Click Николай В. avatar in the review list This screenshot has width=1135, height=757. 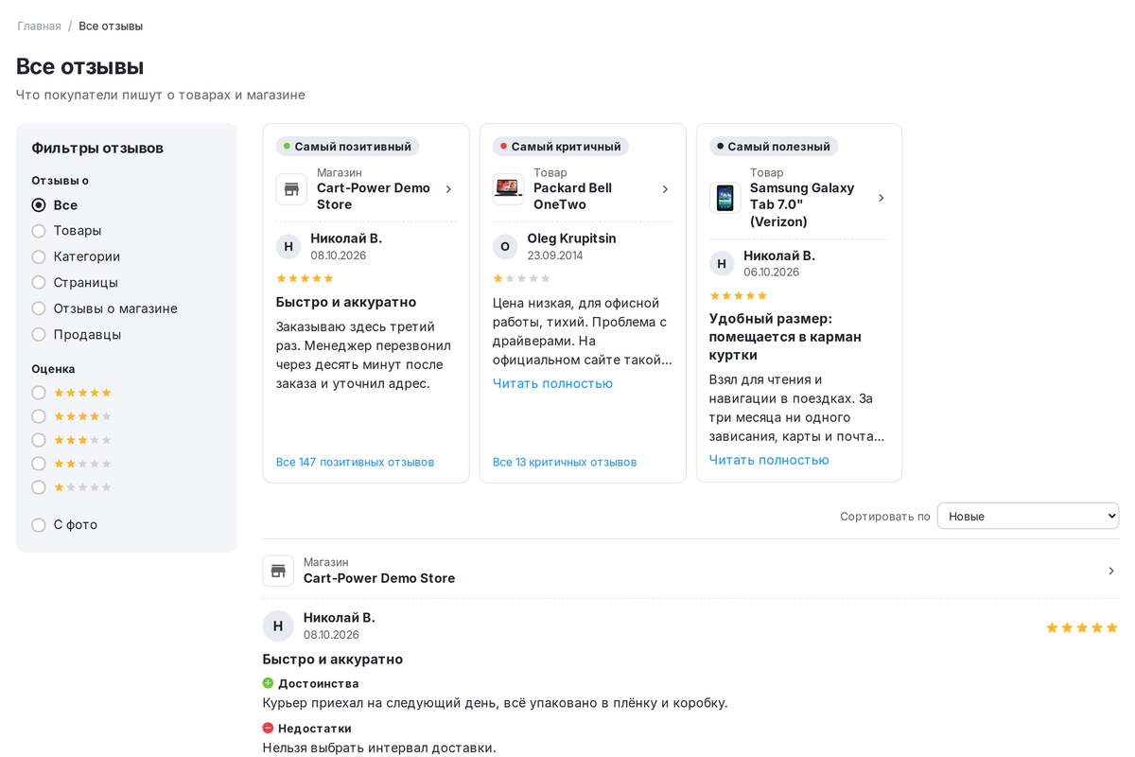(278, 626)
